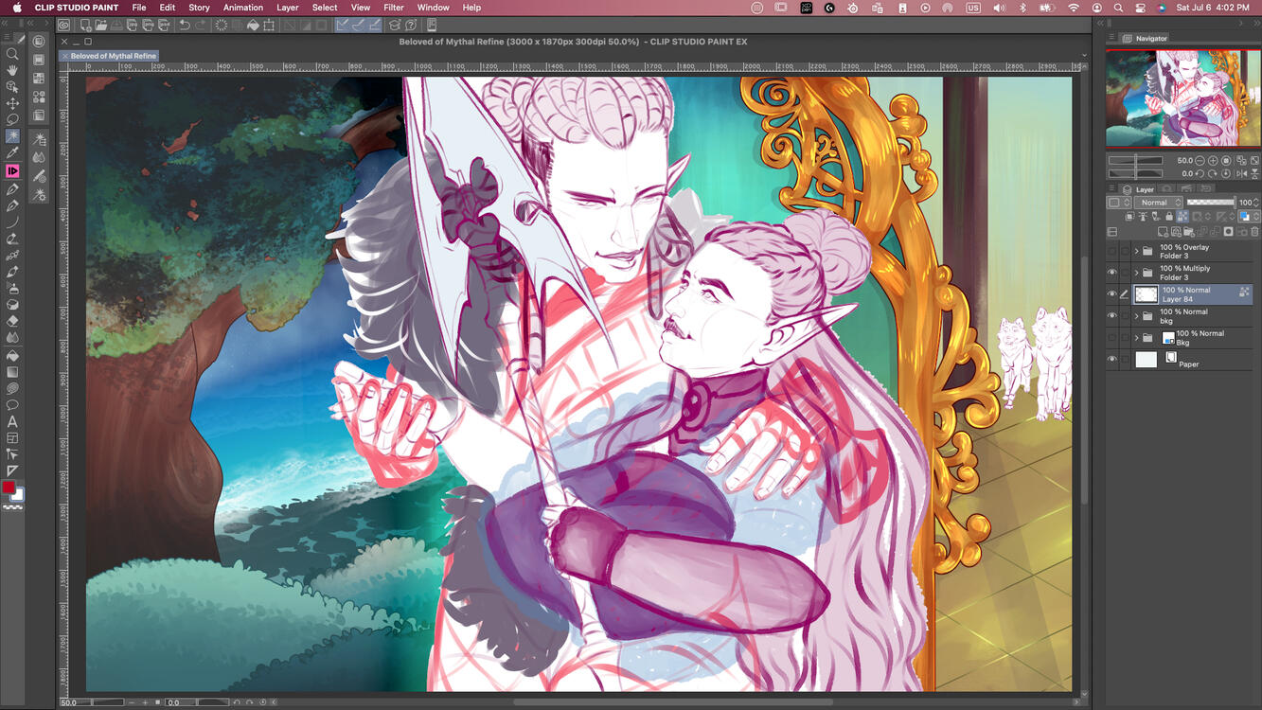Select the Eyedropper tool
The image size is (1262, 710).
coord(12,153)
